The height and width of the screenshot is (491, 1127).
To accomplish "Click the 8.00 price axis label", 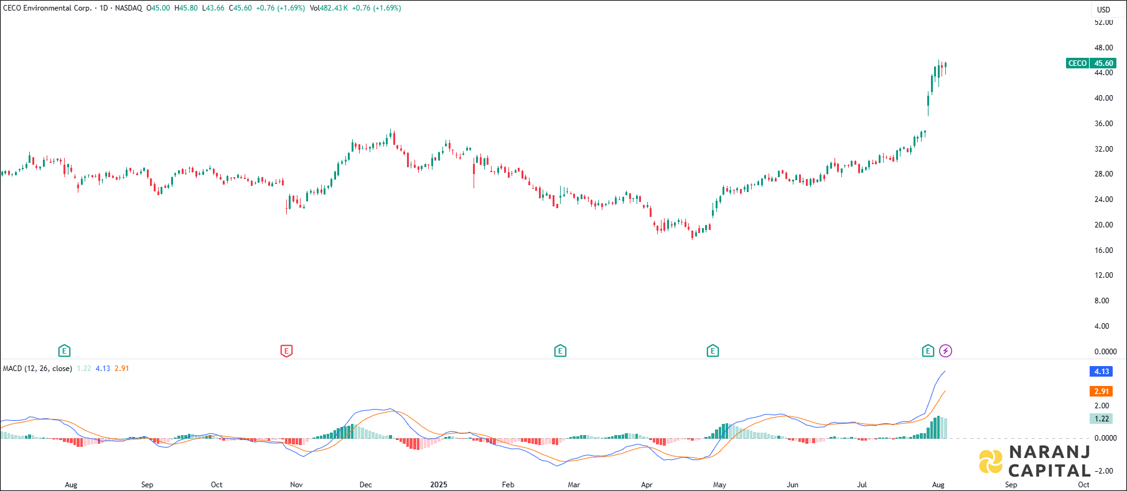I will point(1101,301).
